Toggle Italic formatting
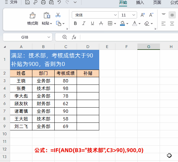 (84, 23)
